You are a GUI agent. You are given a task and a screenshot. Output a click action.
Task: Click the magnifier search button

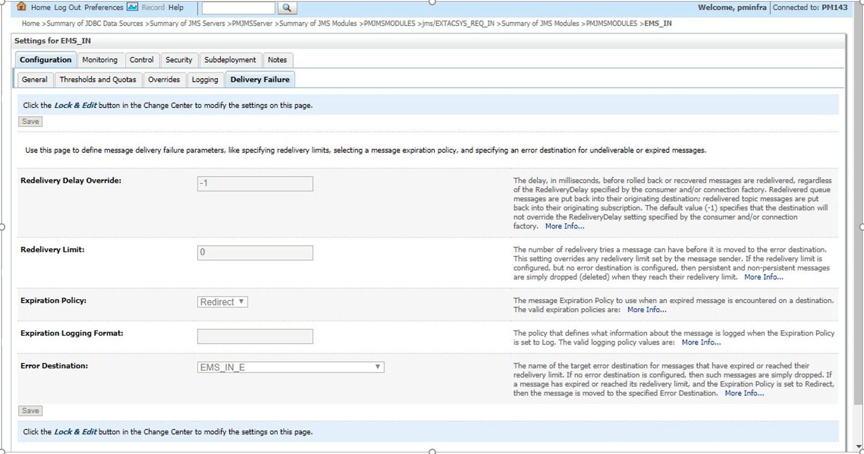pyautogui.click(x=287, y=7)
